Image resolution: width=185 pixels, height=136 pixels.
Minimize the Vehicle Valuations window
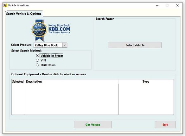click(157, 5)
